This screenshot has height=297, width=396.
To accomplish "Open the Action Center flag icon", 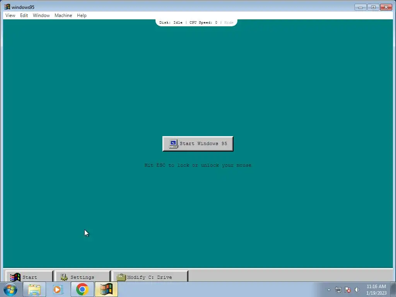I will (348, 290).
